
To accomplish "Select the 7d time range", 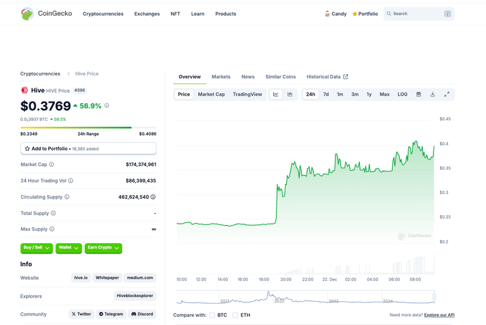I will click(x=326, y=94).
